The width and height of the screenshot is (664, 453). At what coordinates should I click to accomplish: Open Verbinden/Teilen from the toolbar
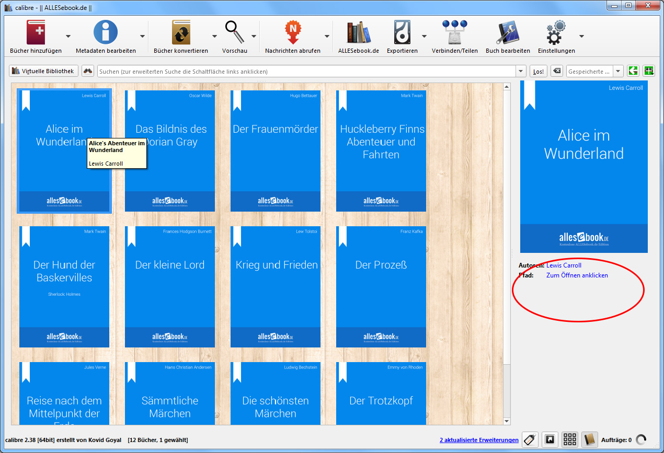pyautogui.click(x=454, y=32)
